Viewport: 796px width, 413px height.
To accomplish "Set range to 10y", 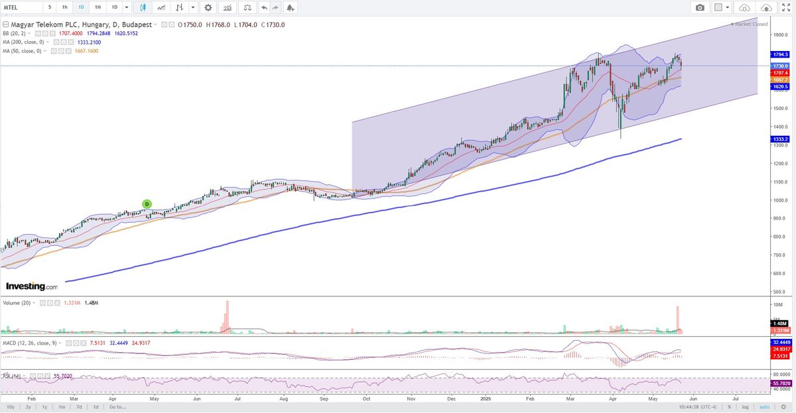I will (11, 407).
